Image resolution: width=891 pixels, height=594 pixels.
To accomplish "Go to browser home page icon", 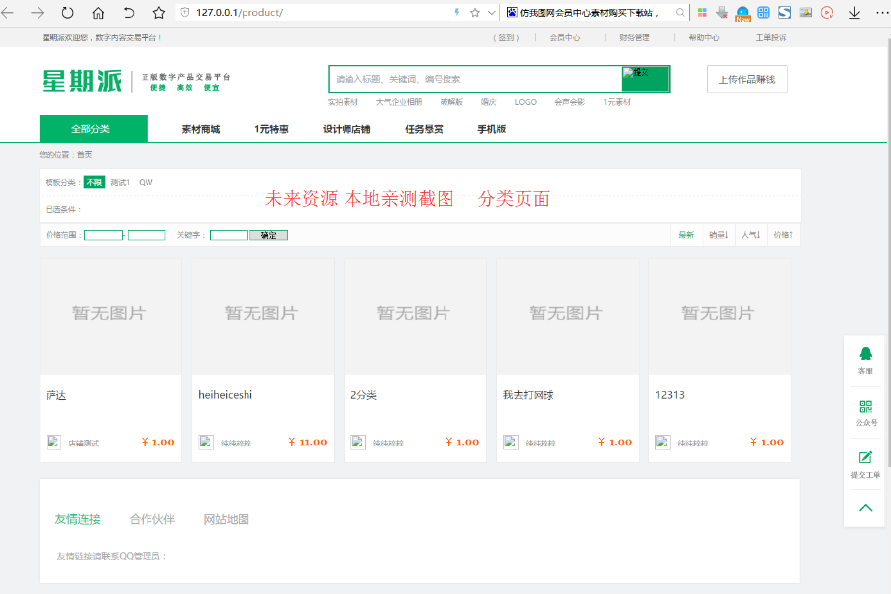I will [98, 13].
